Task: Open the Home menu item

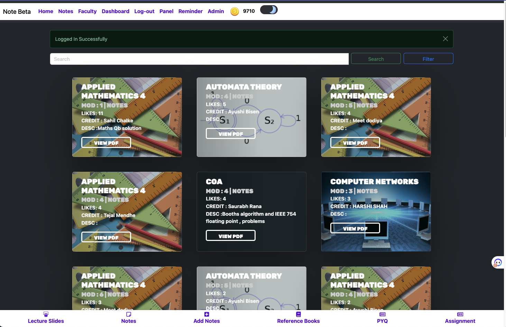Action: coord(46,11)
